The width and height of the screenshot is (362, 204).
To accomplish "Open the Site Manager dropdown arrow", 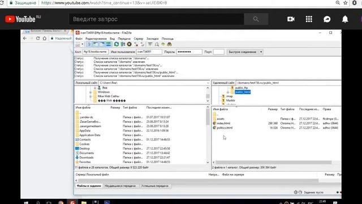I will [83, 44].
